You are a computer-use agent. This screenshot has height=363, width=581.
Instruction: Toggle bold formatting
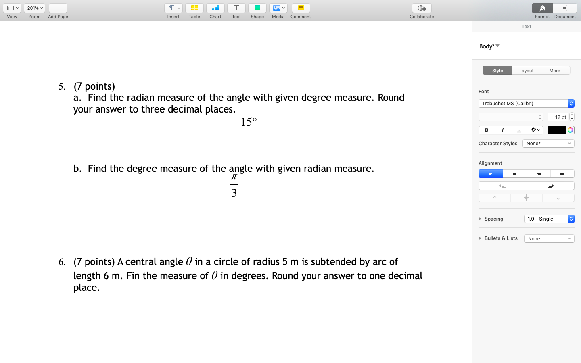point(486,130)
